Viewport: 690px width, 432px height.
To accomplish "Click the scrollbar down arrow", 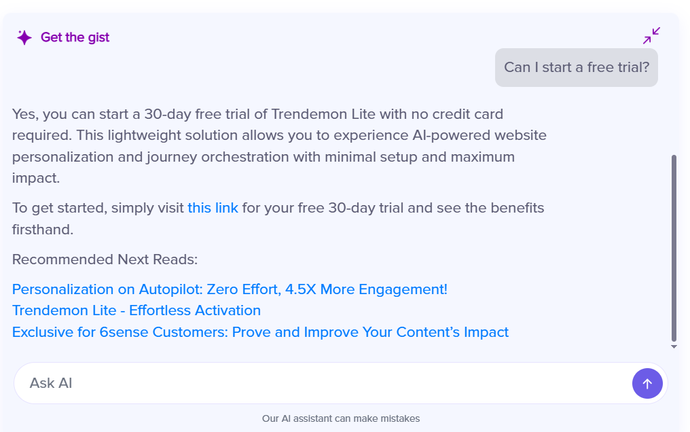I will pyautogui.click(x=674, y=347).
